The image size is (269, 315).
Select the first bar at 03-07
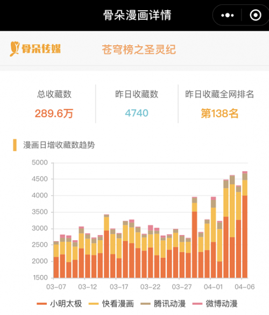click(x=56, y=260)
